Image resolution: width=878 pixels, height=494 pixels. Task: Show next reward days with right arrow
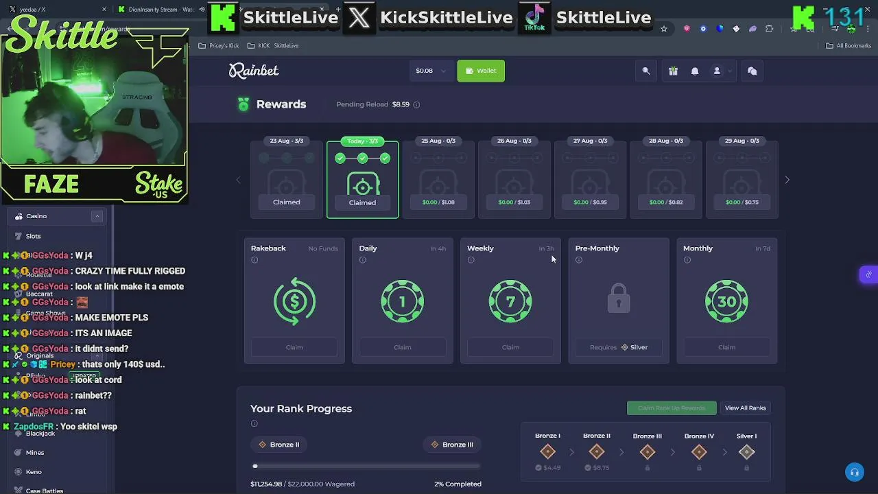(x=787, y=180)
